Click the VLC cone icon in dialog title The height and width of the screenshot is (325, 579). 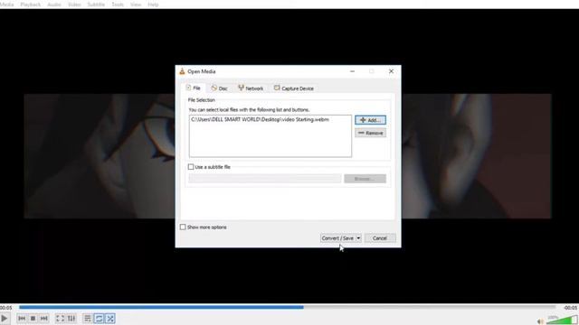182,71
